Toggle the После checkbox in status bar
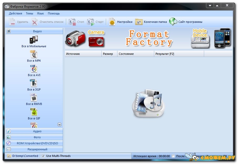238x164 pixels. click(x=173, y=156)
